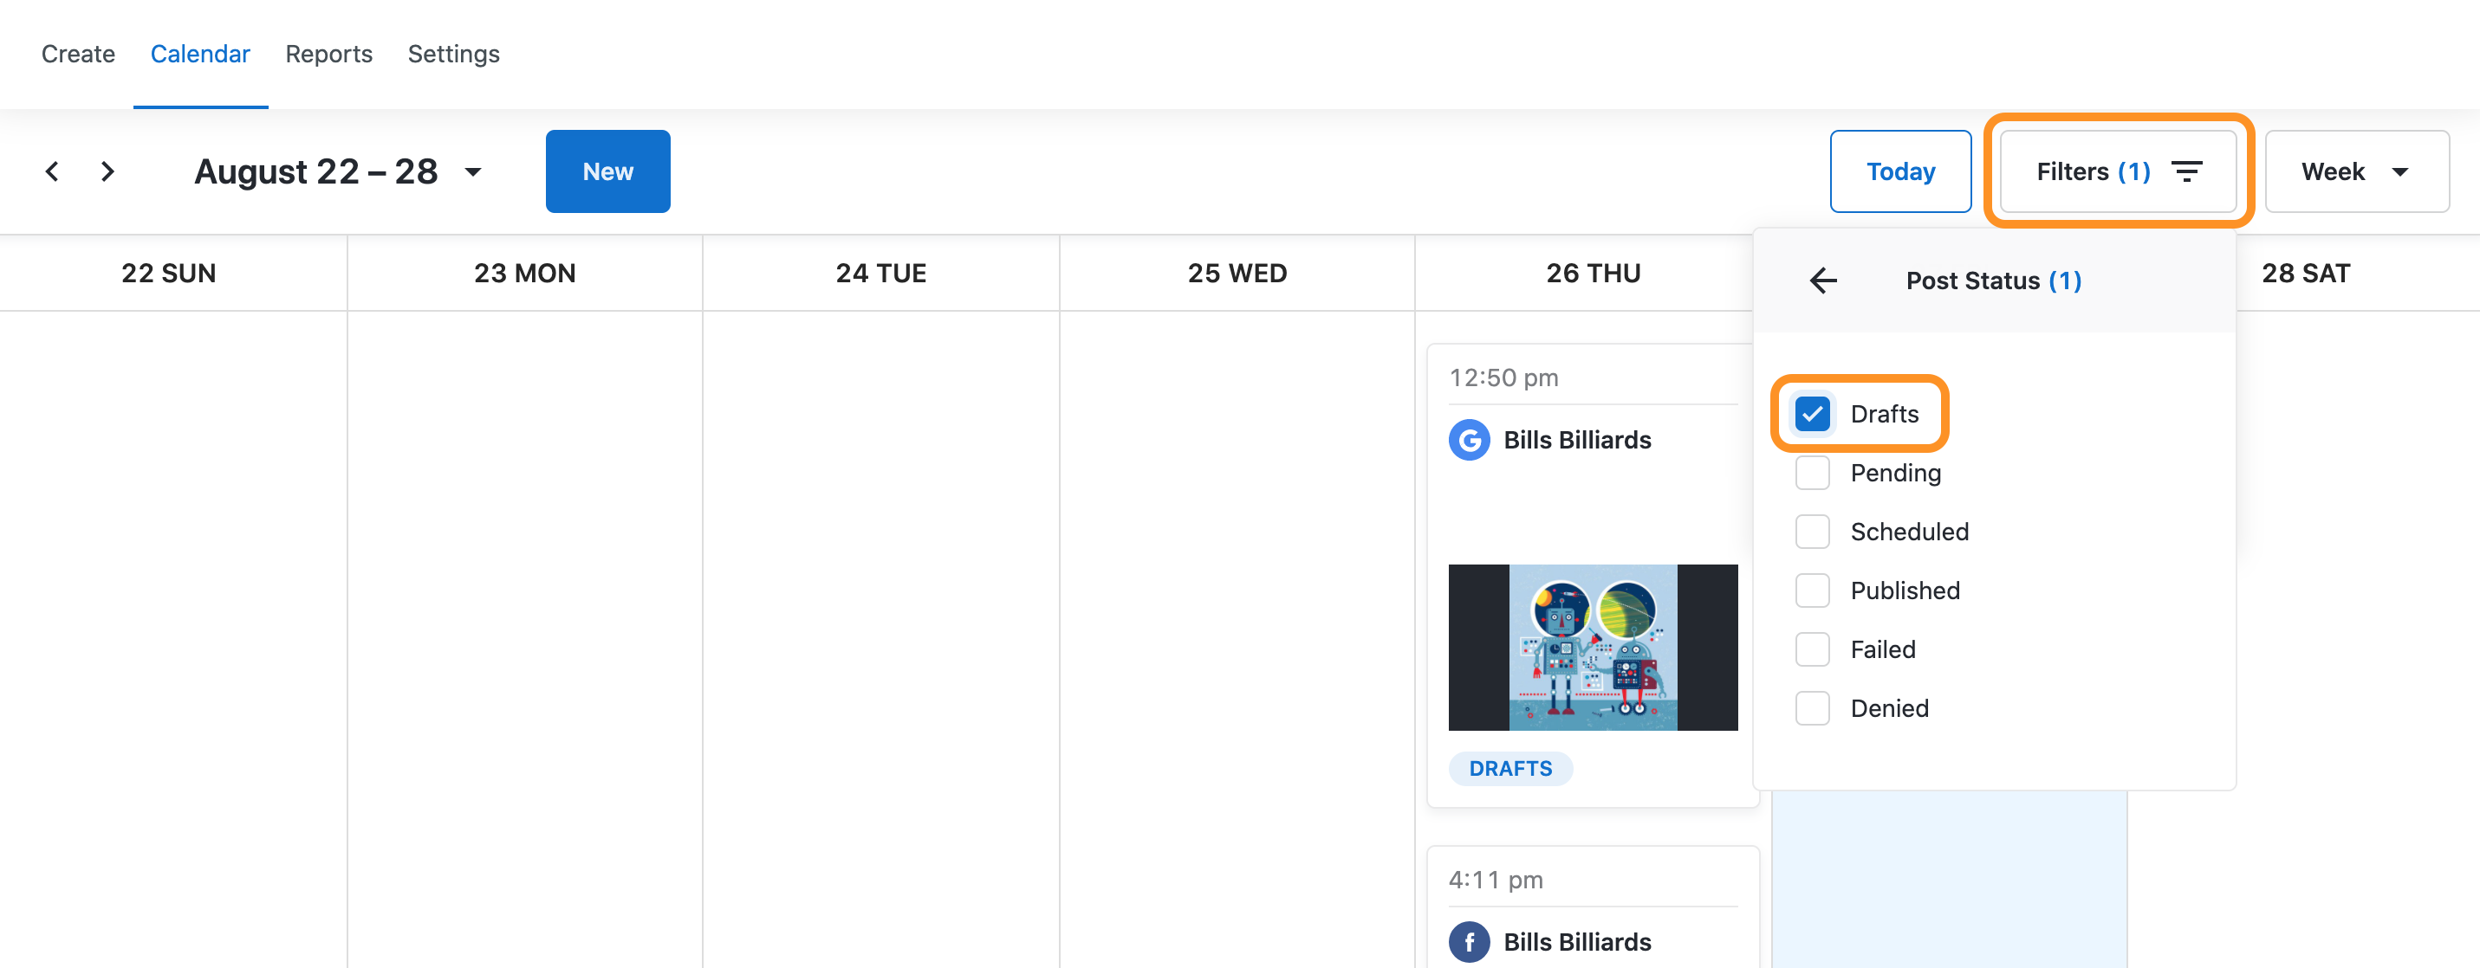Go to previous week arrow
Viewport: 2480px width, 968px height.
pos(52,171)
